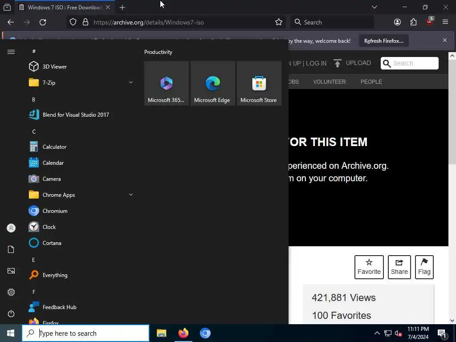Click the Microsoft Edge tile

[212, 83]
